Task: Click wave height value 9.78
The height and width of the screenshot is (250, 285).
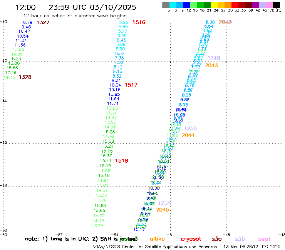Action: point(28,22)
